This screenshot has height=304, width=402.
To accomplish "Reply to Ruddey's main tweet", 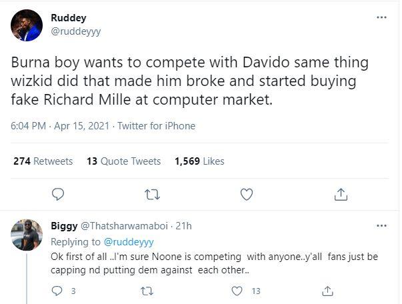I will [59, 194].
